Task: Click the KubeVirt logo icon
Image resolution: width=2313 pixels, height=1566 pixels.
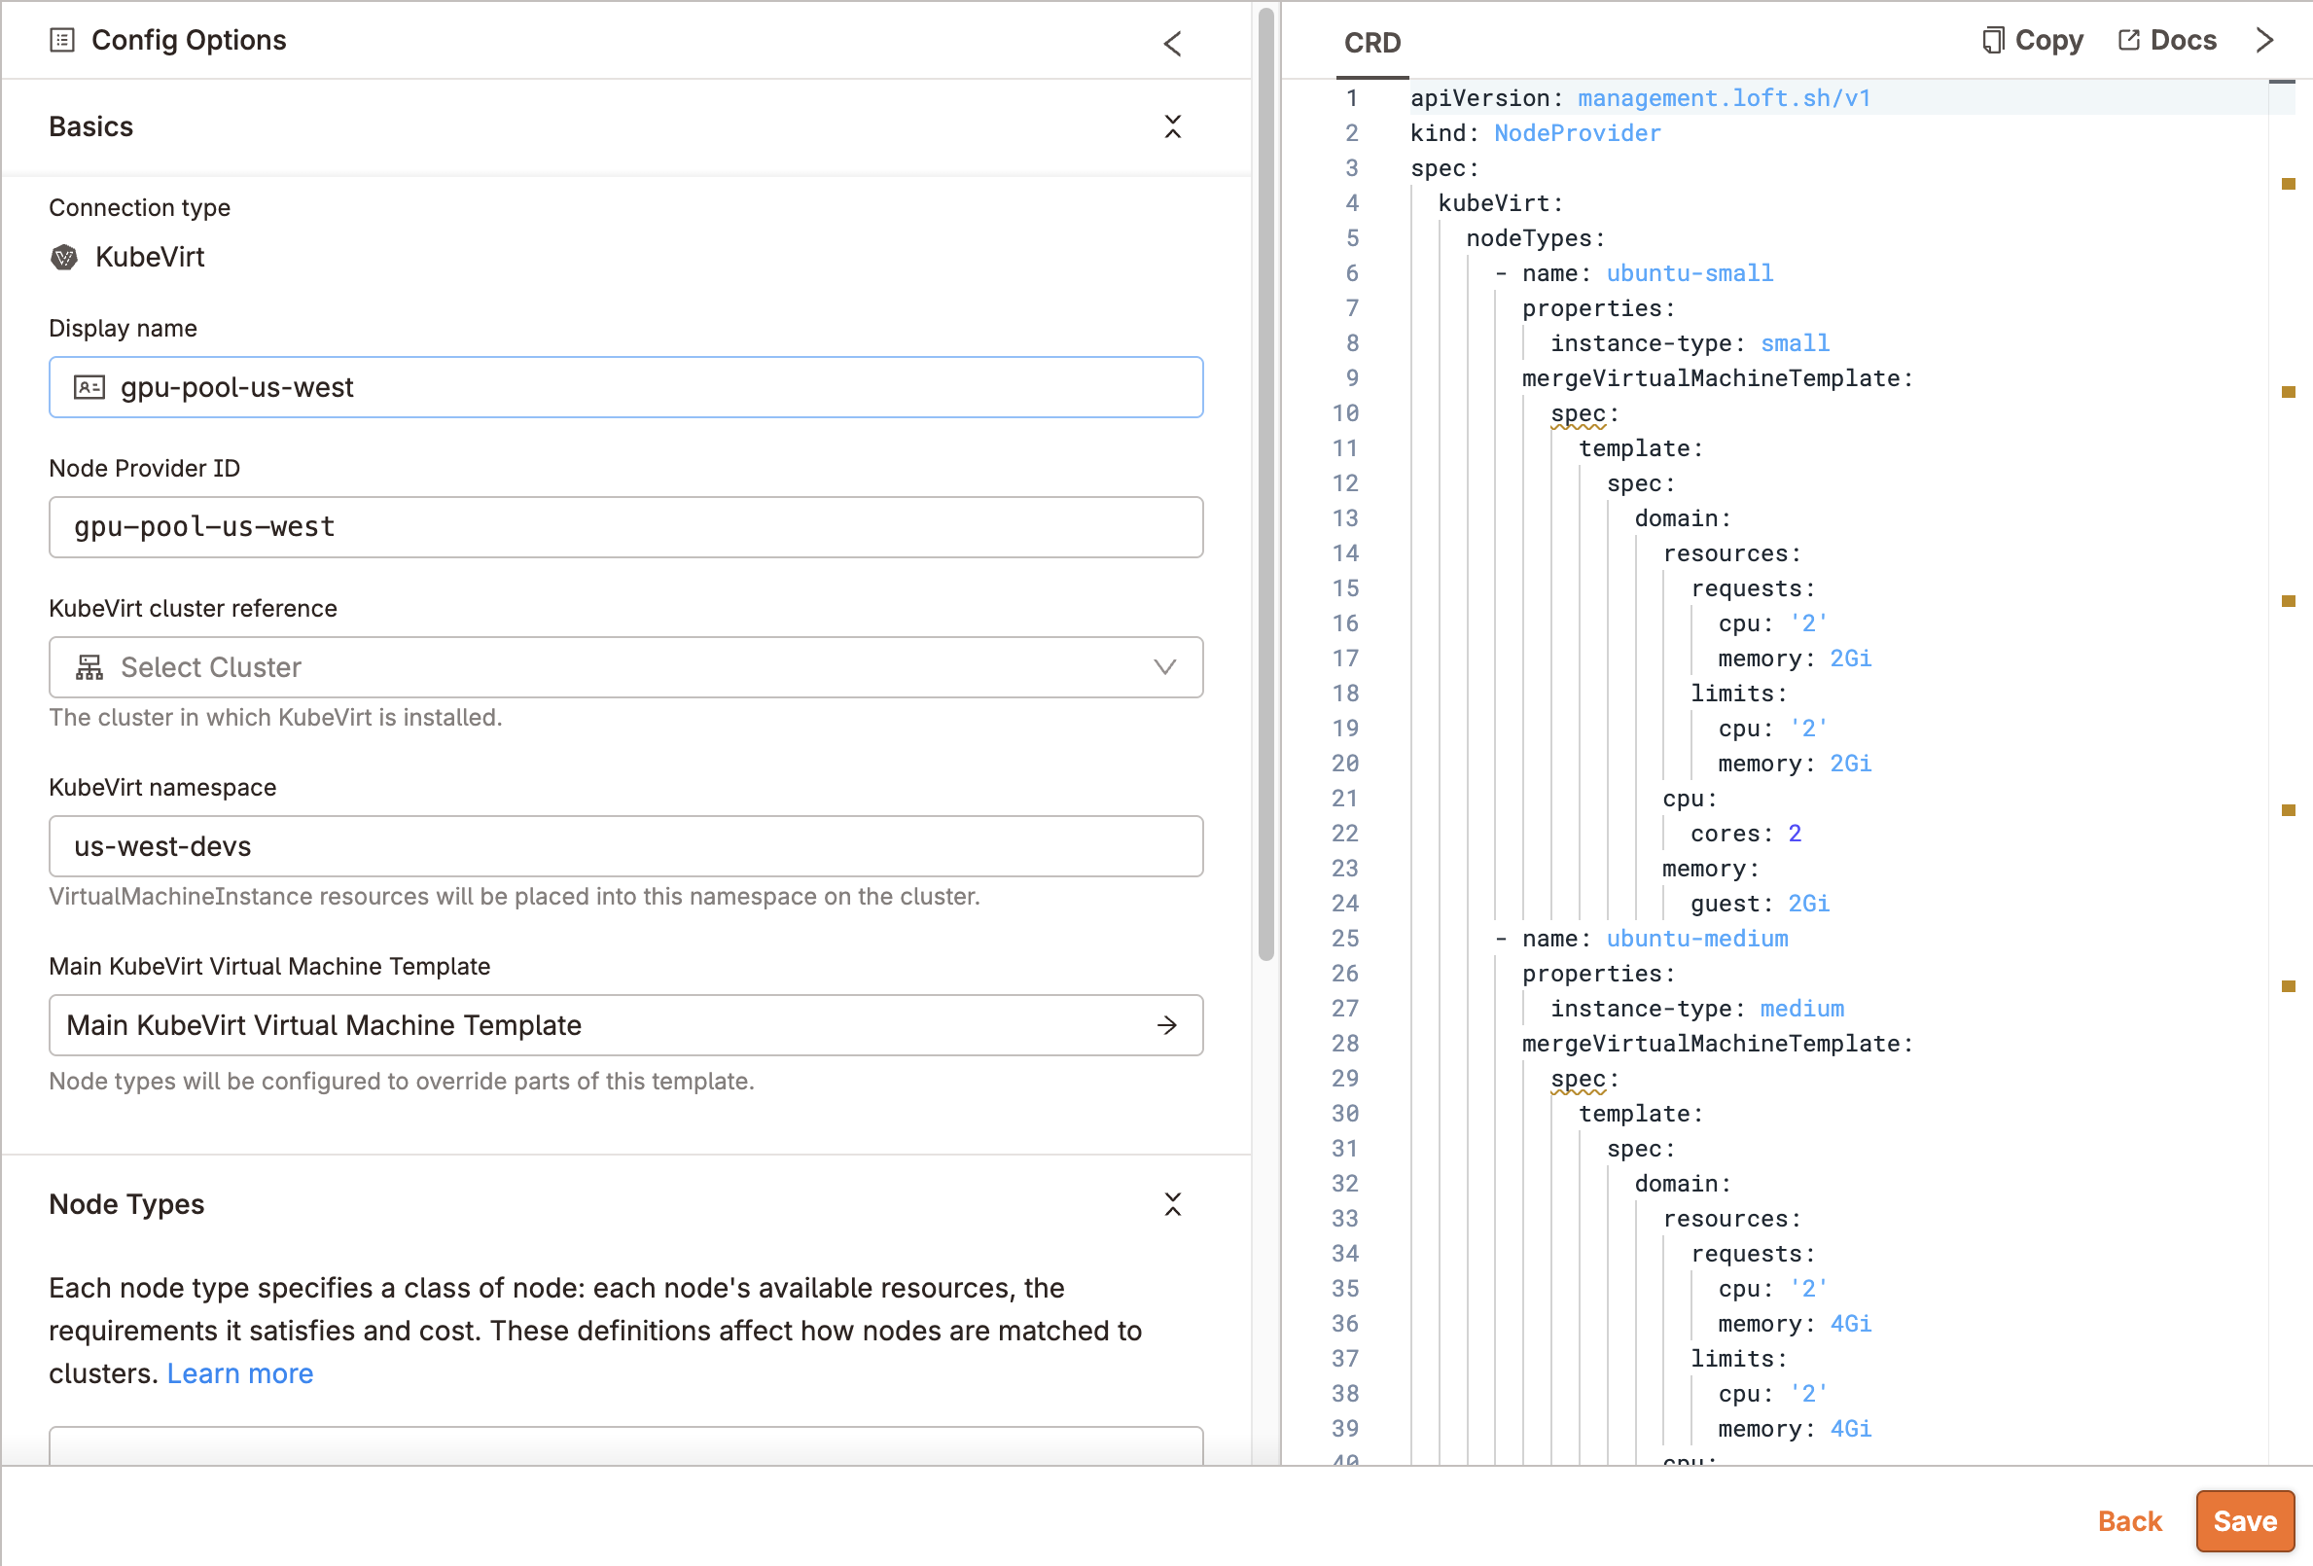Action: coord(63,258)
